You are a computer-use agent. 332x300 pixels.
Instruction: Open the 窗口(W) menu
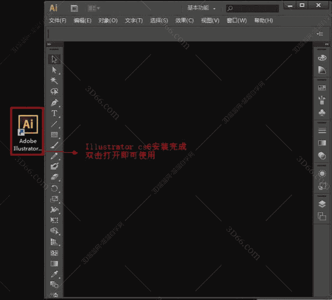click(x=236, y=20)
